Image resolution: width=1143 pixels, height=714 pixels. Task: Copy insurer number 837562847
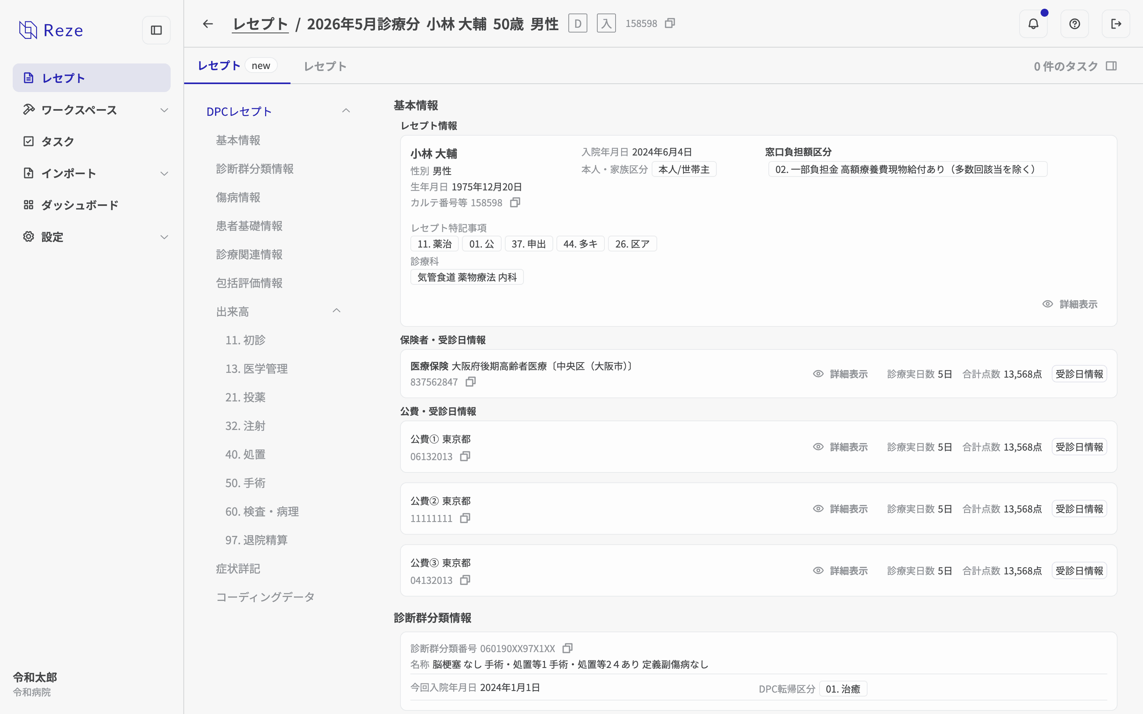(470, 382)
